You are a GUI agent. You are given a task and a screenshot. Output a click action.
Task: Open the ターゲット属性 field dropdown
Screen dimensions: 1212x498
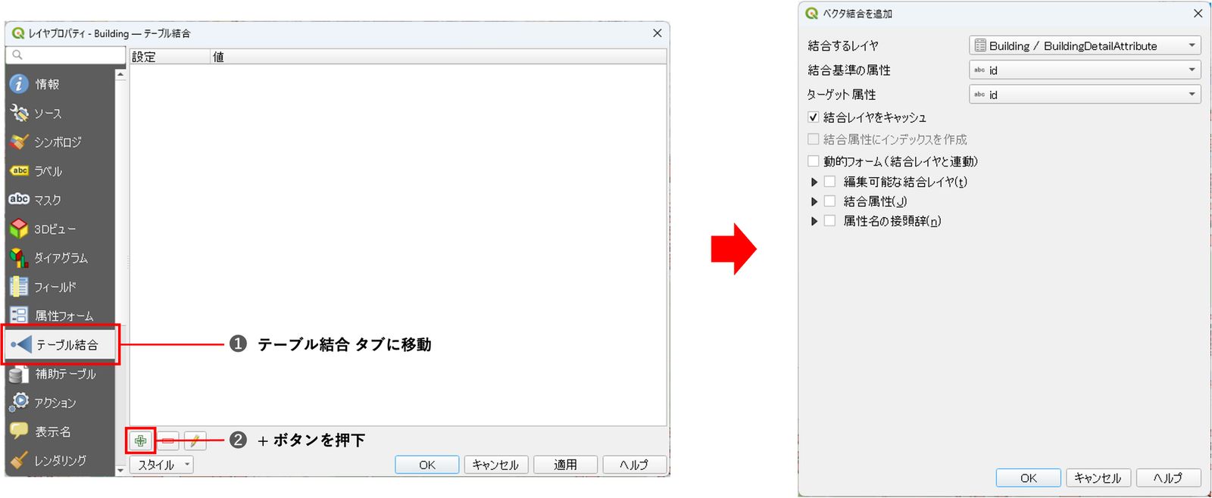pos(1085,95)
